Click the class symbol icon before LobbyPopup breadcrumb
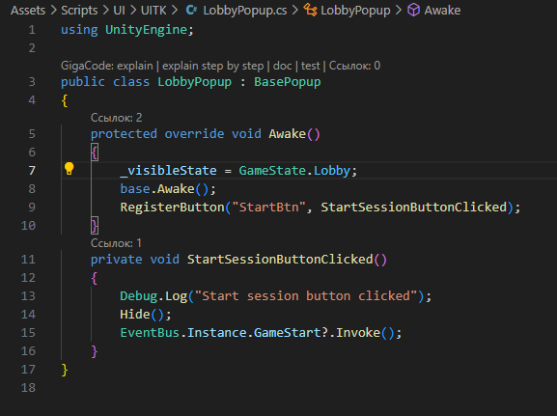Viewport: 557px width, 416px height. pyautogui.click(x=310, y=10)
